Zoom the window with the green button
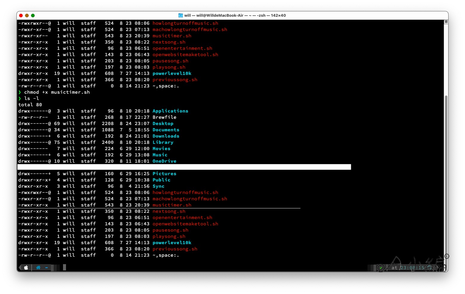This screenshot has height=294, width=465. tap(33, 16)
